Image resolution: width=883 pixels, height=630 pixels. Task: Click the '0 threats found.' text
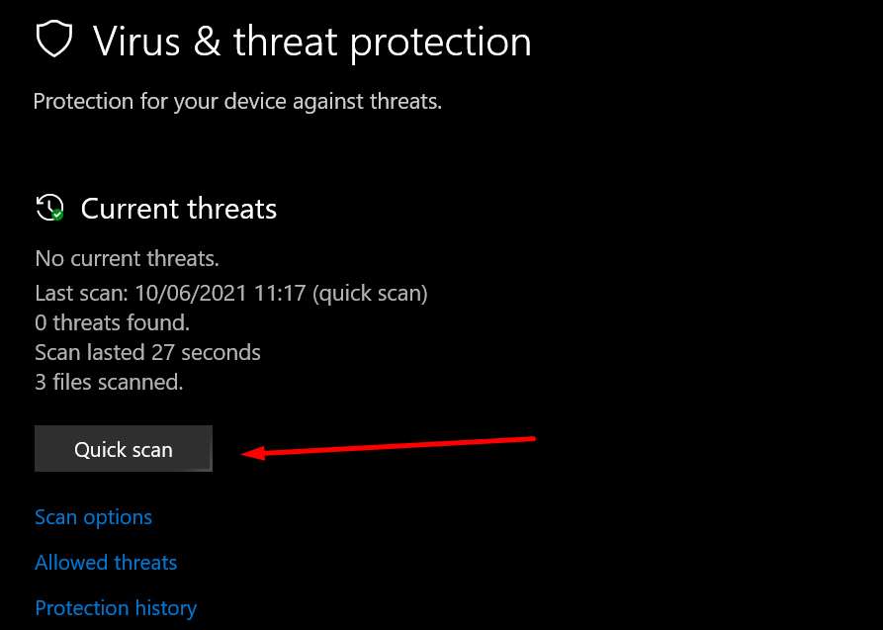(112, 322)
